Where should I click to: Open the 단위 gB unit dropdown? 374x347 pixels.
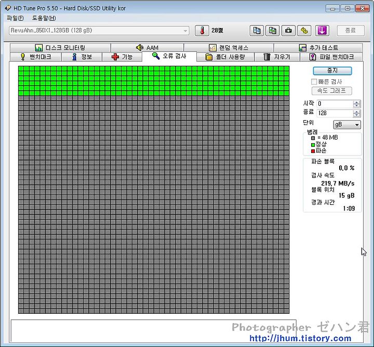[x=347, y=124]
